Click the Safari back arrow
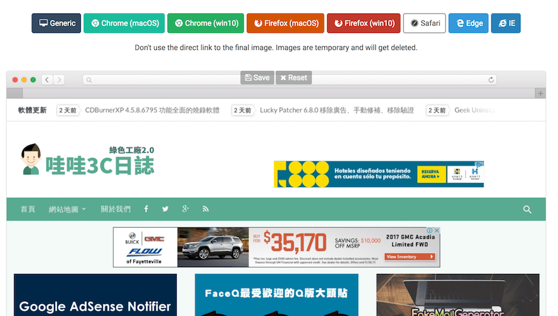This screenshot has width=558, height=316. tap(47, 80)
